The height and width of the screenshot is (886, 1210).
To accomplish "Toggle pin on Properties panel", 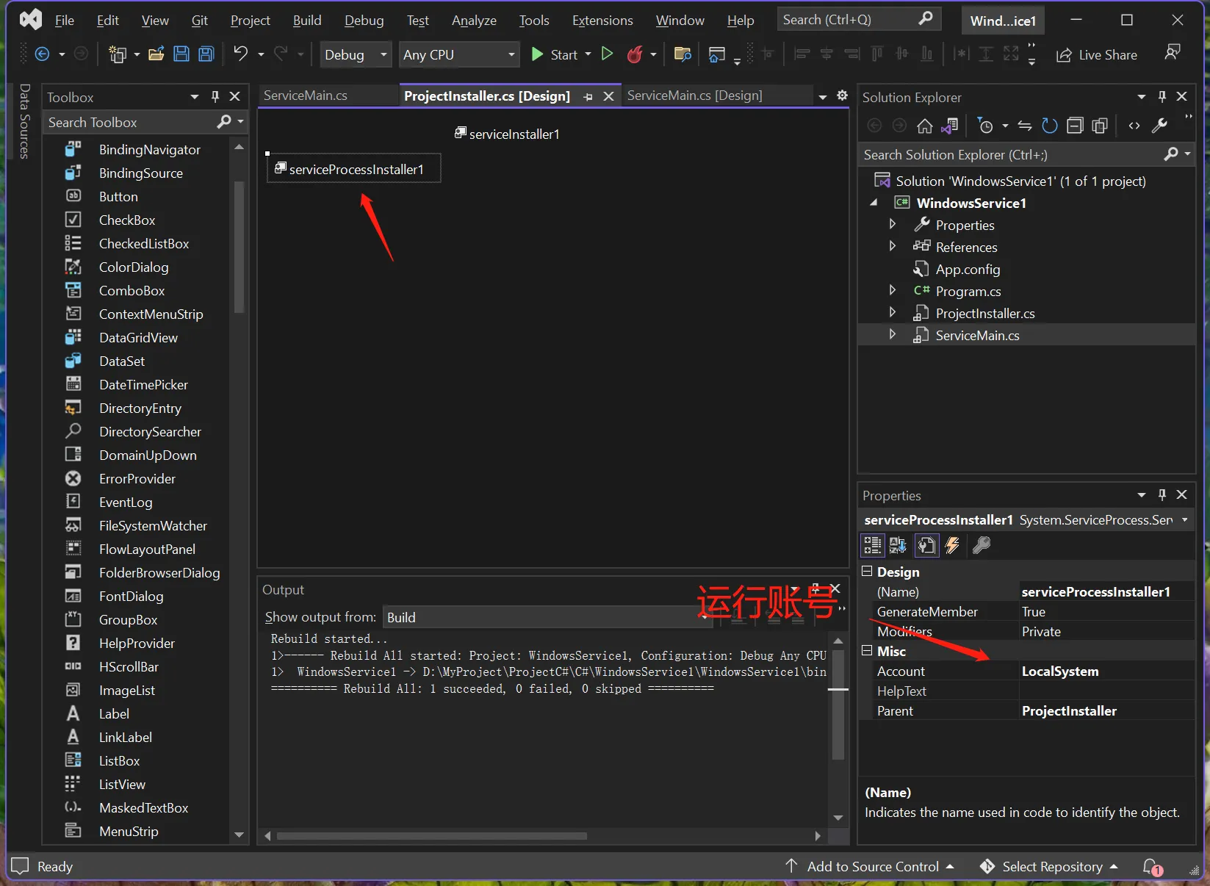I will (1162, 494).
